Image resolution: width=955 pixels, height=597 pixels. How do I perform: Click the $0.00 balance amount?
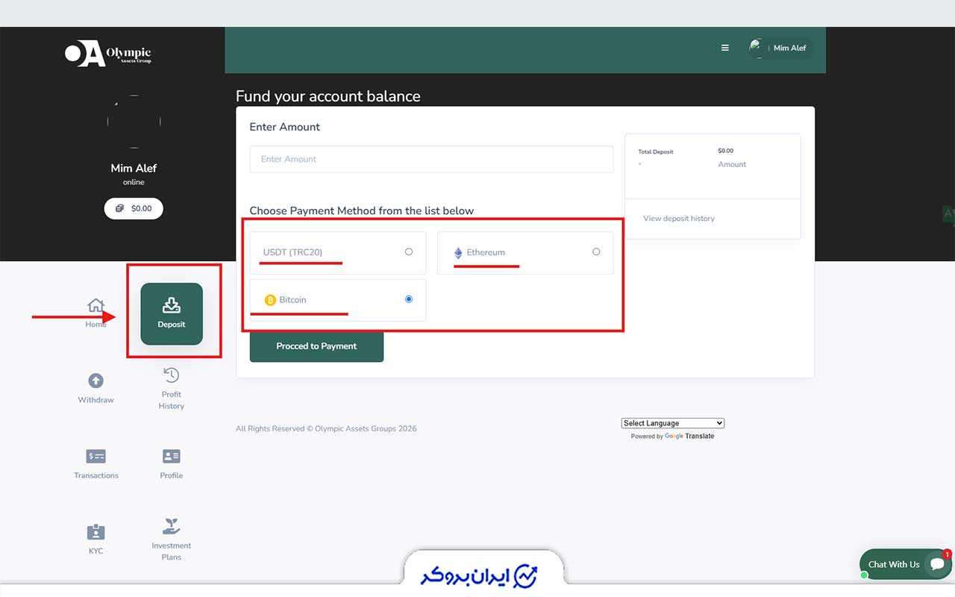pyautogui.click(x=141, y=209)
